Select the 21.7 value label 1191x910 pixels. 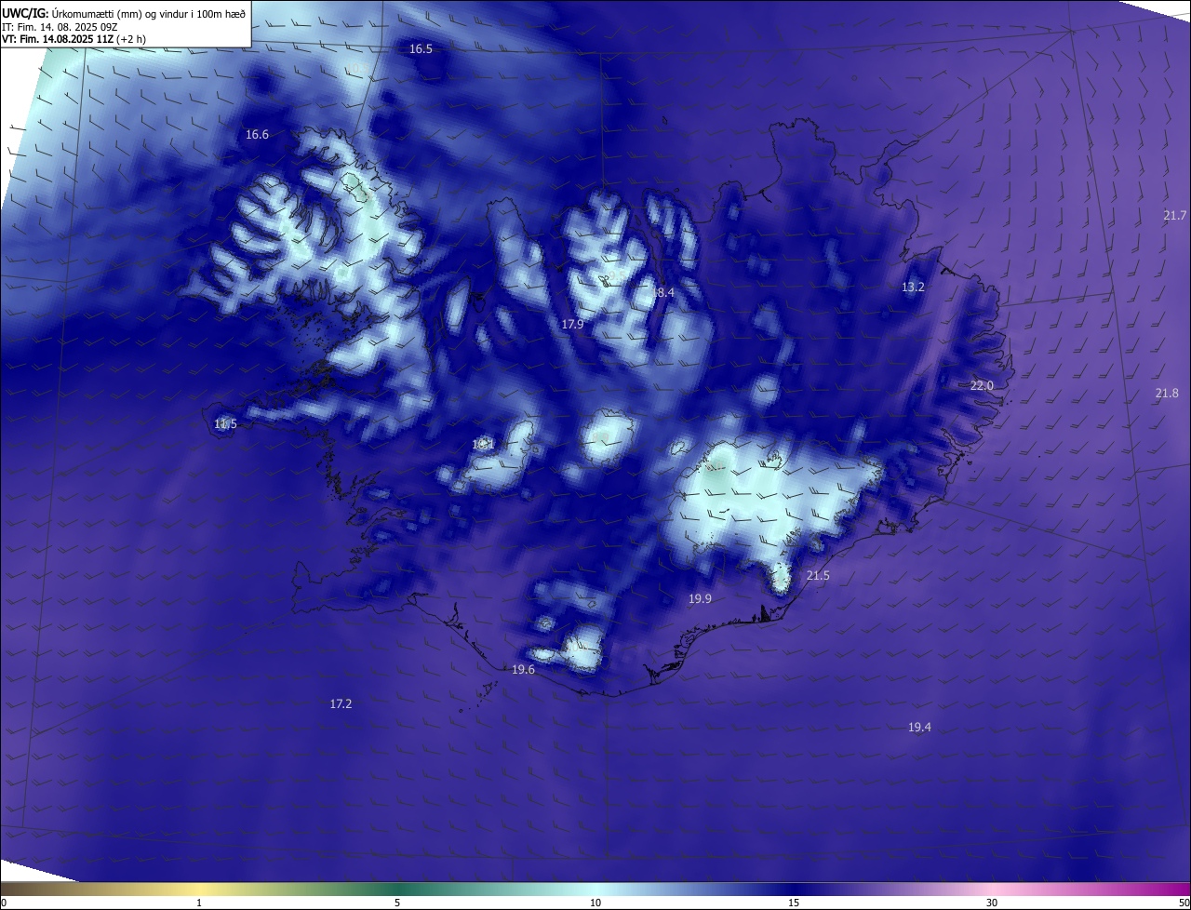(1175, 216)
